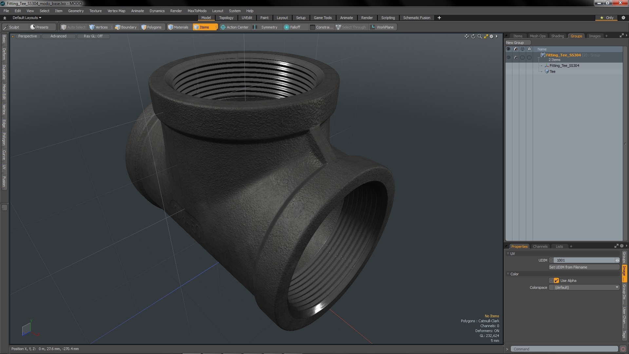The height and width of the screenshot is (354, 629).
Task: Open the Default Layouts dropdown
Action: click(27, 18)
